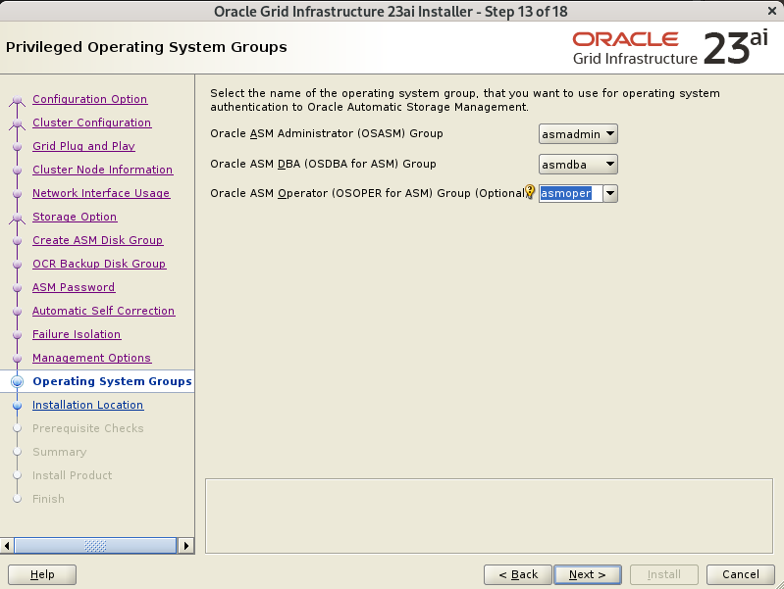Click the empty message area at bottom
The image size is (784, 589).
[489, 516]
